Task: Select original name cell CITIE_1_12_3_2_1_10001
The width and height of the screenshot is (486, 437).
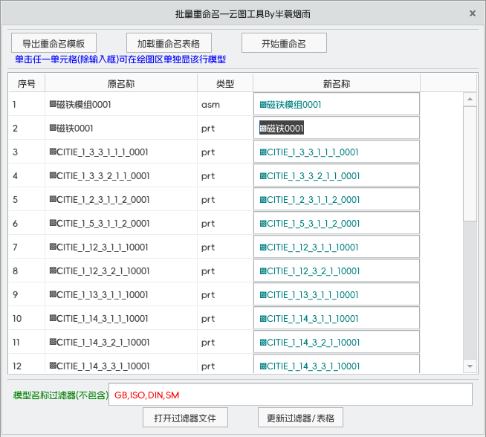Action: pos(121,271)
